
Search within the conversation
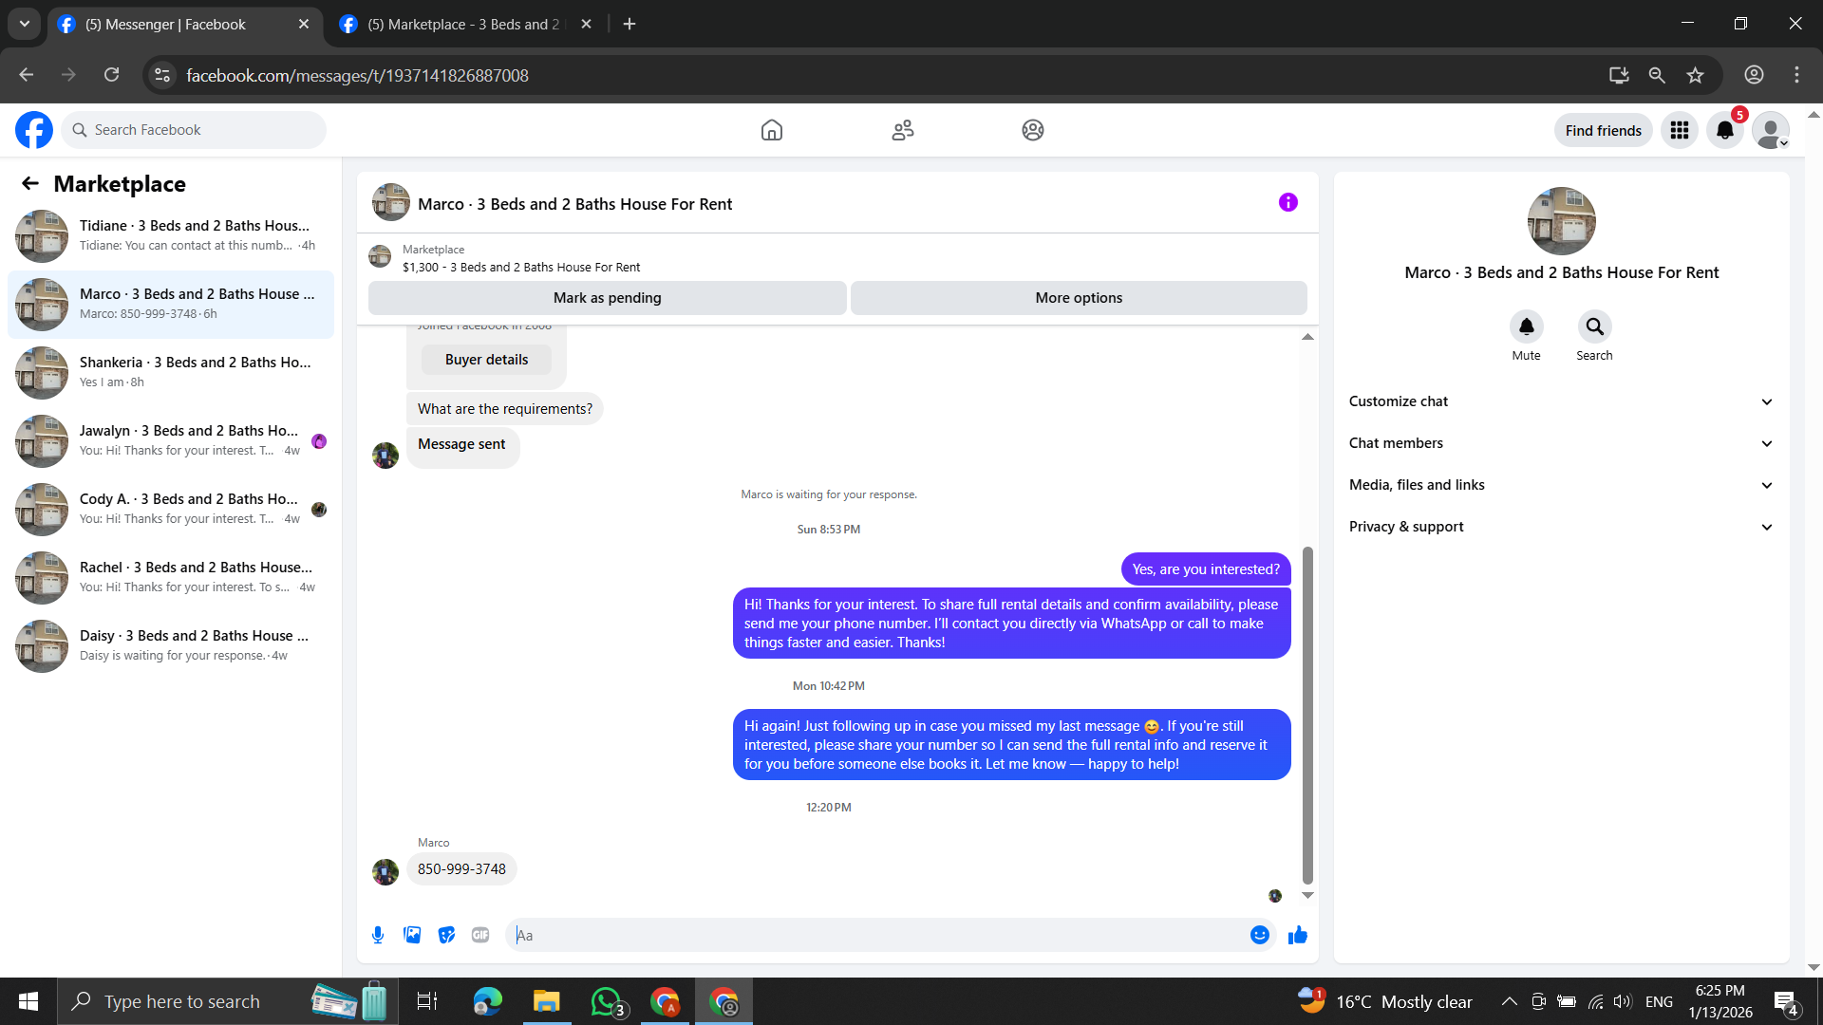coord(1594,327)
